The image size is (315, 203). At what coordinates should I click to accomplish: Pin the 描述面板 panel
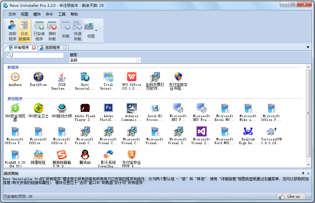(x=303, y=173)
